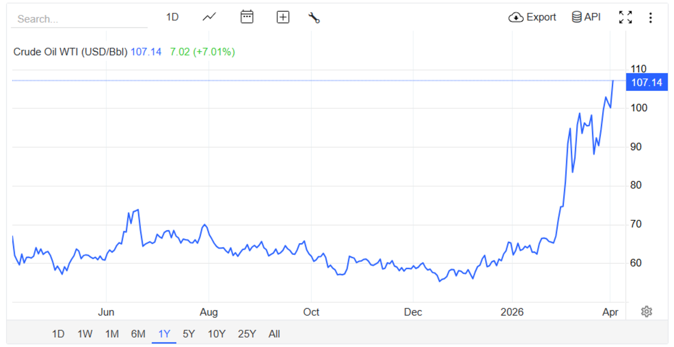Open the chart type line icon
Image resolution: width=674 pixels, height=347 pixels.
click(x=210, y=17)
